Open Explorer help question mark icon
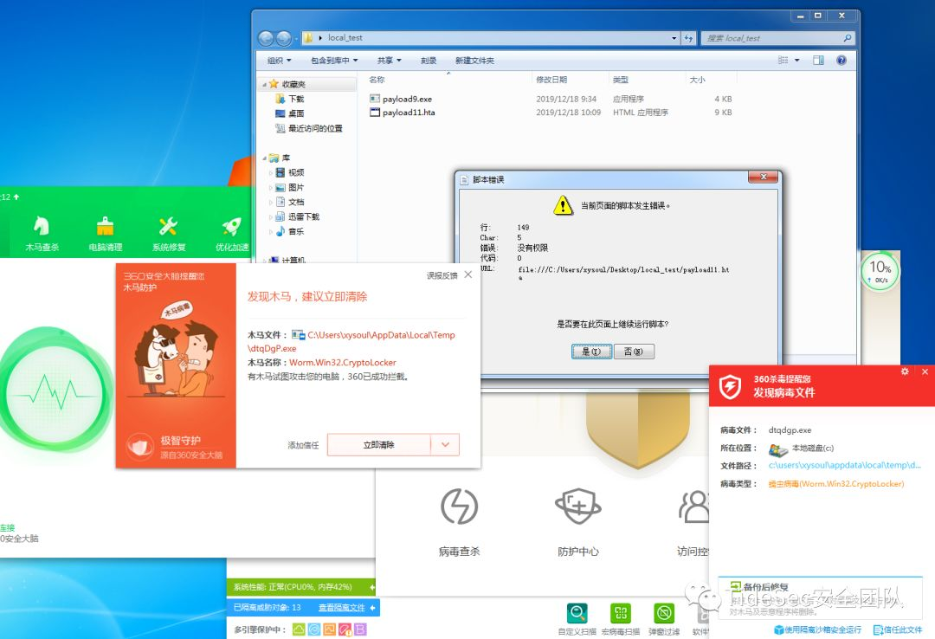Screen dimensions: 935x639 (x=841, y=61)
